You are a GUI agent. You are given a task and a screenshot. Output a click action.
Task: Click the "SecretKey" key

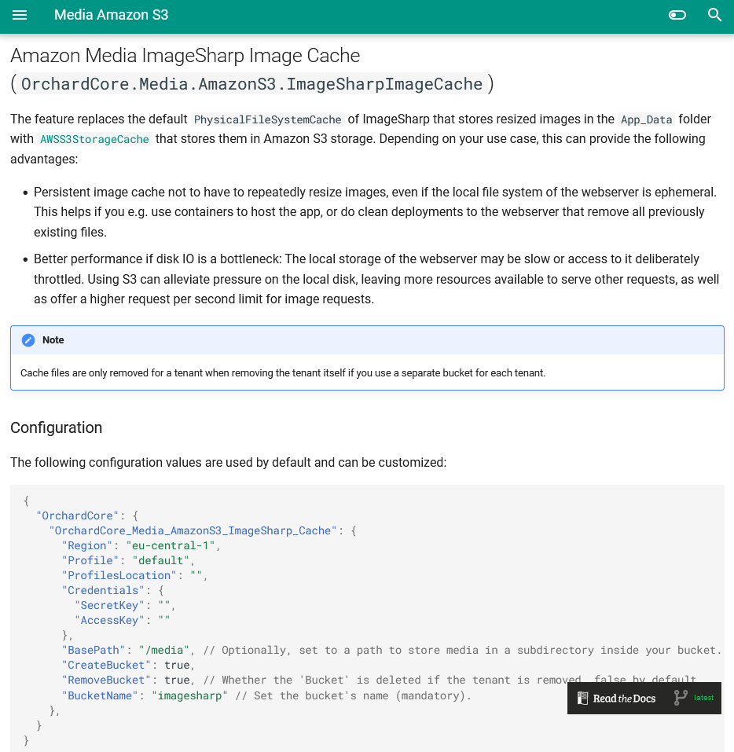click(109, 605)
